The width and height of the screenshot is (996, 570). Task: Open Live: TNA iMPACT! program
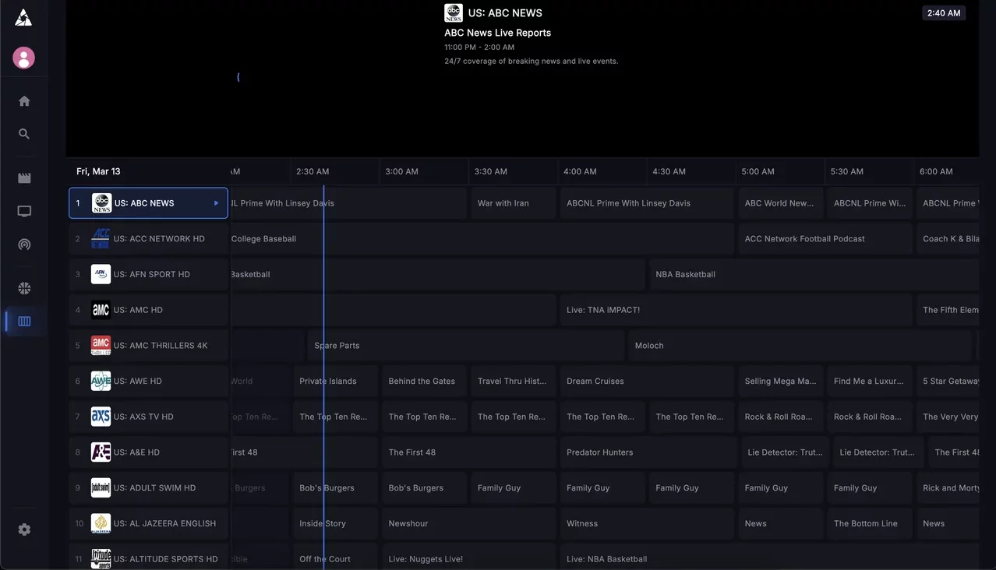[736, 310]
